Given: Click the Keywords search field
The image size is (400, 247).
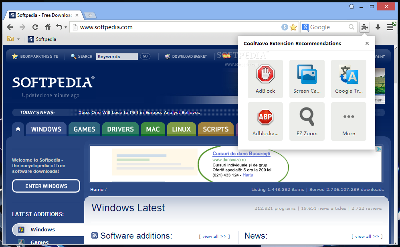Looking at the screenshot, I should [x=117, y=57].
